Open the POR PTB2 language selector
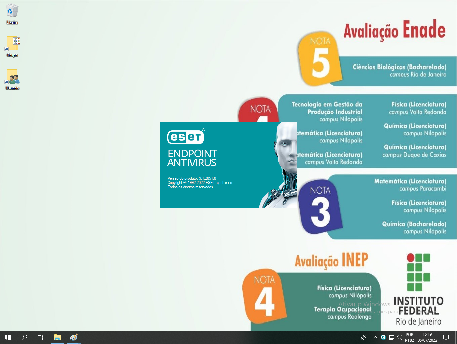This screenshot has width=457, height=344. (409, 337)
